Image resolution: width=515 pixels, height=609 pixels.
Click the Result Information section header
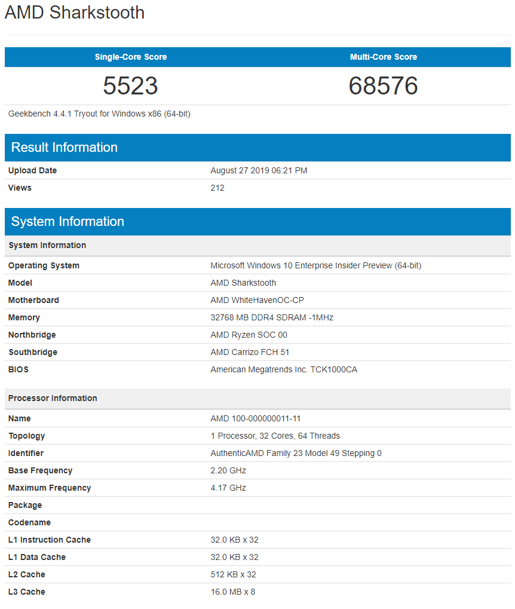click(64, 147)
